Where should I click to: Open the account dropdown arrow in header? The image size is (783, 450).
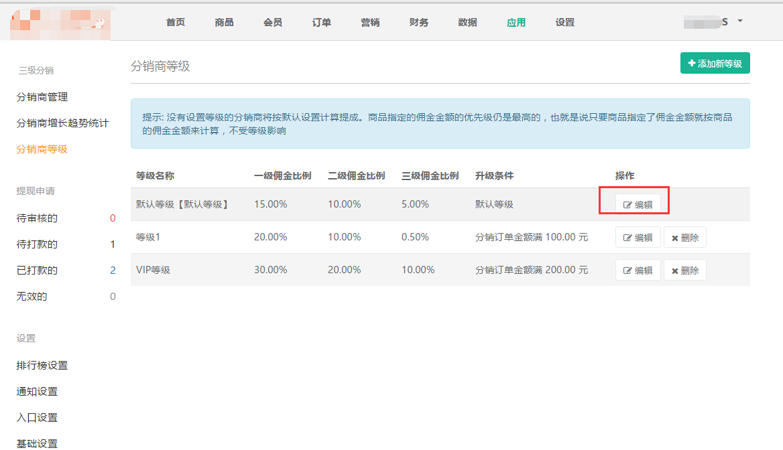point(739,21)
